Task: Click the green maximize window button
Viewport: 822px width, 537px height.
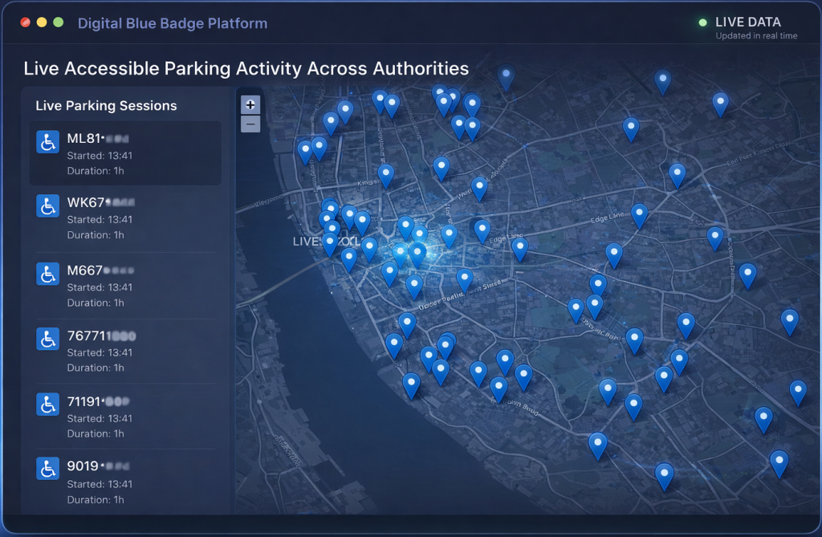Action: tap(59, 22)
